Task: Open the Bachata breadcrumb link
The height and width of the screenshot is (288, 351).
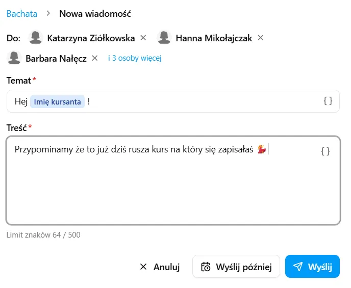Action: (x=22, y=14)
